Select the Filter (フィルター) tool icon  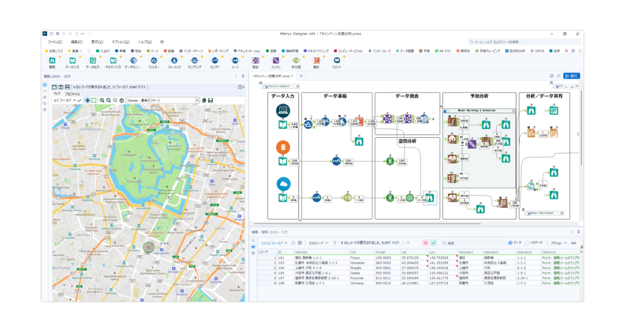pyautogui.click(x=154, y=61)
